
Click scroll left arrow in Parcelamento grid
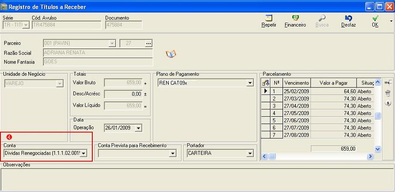(x=264, y=156)
